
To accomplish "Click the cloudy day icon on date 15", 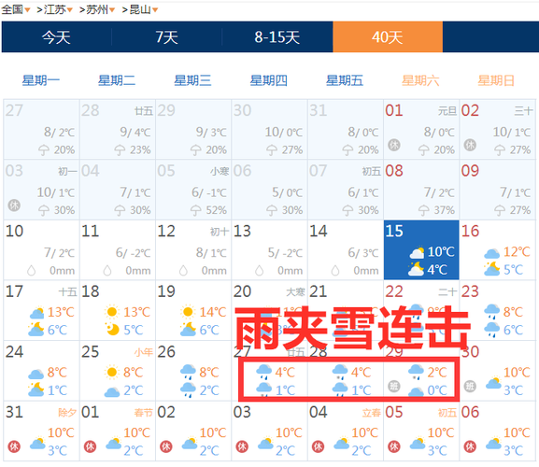I will click(417, 253).
